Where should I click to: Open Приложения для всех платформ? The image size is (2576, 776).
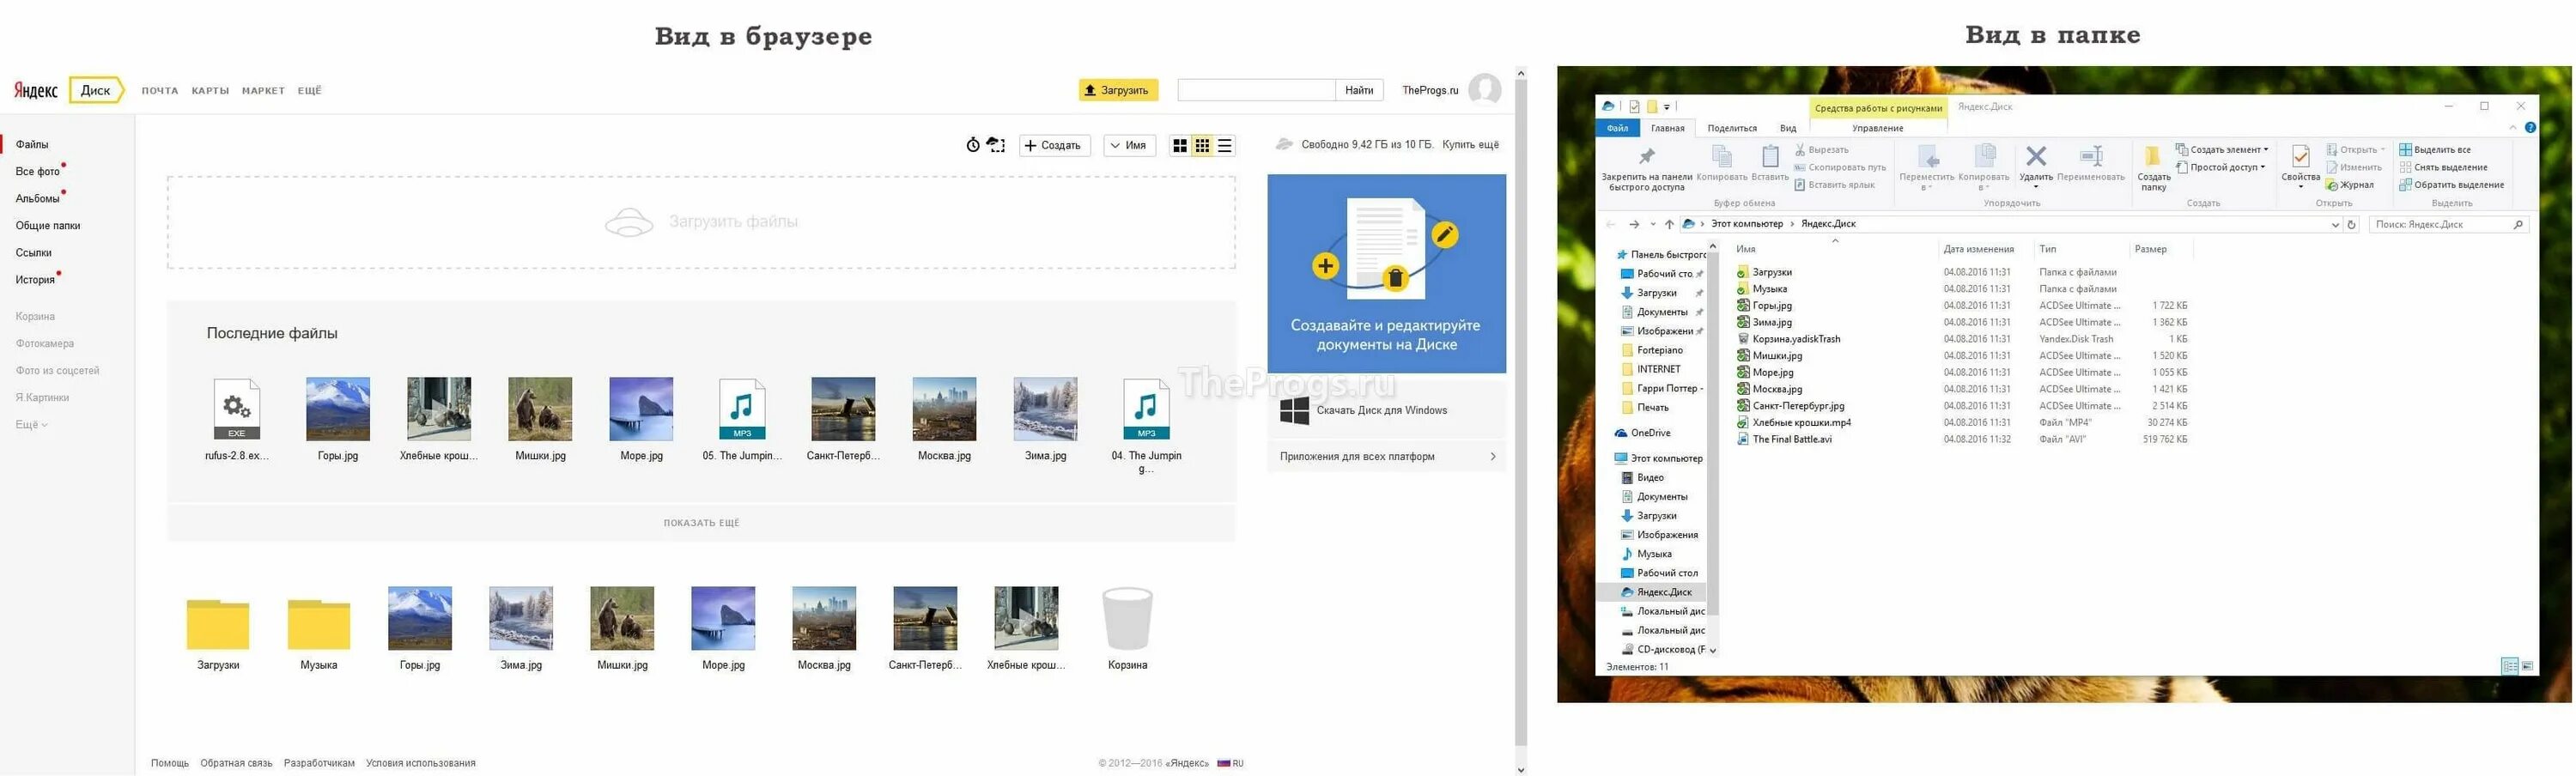[x=1386, y=457]
